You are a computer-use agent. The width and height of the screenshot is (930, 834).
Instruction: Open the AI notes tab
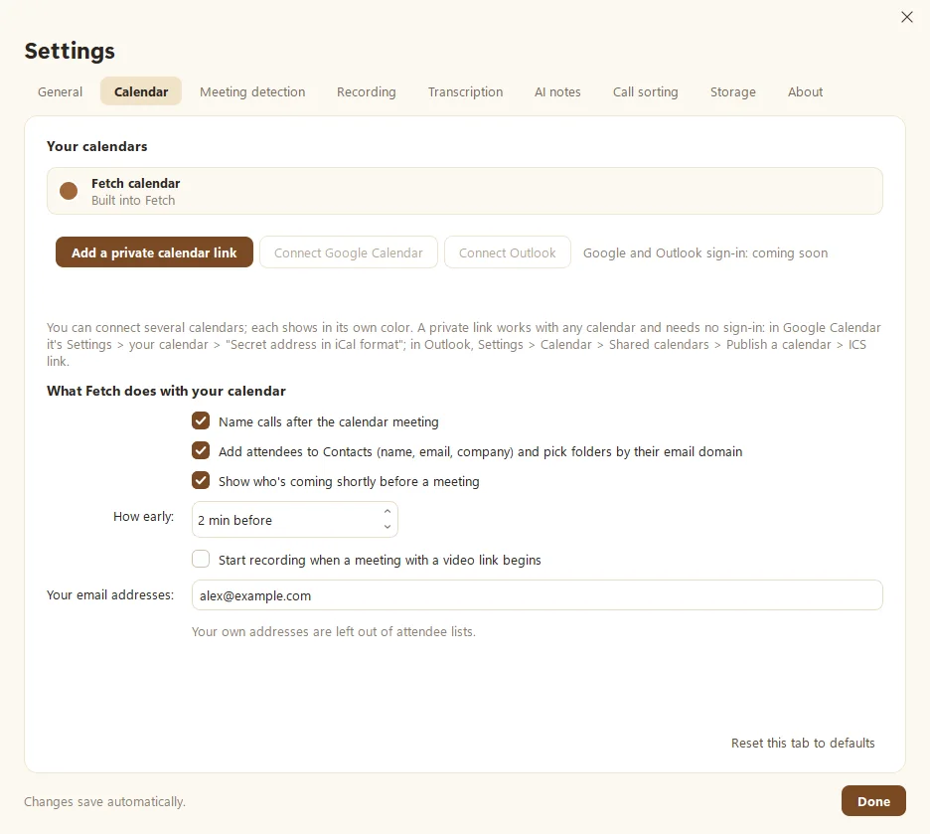tap(557, 91)
